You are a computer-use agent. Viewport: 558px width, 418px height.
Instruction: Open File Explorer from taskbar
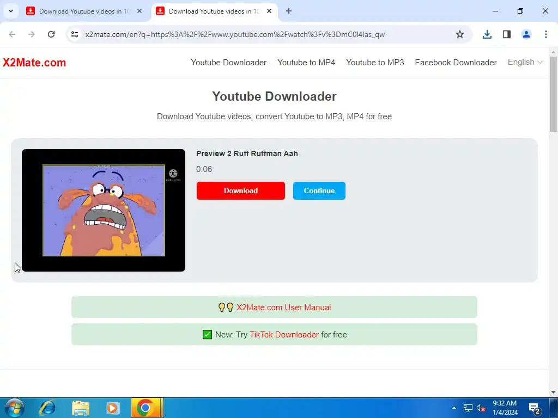(x=81, y=408)
